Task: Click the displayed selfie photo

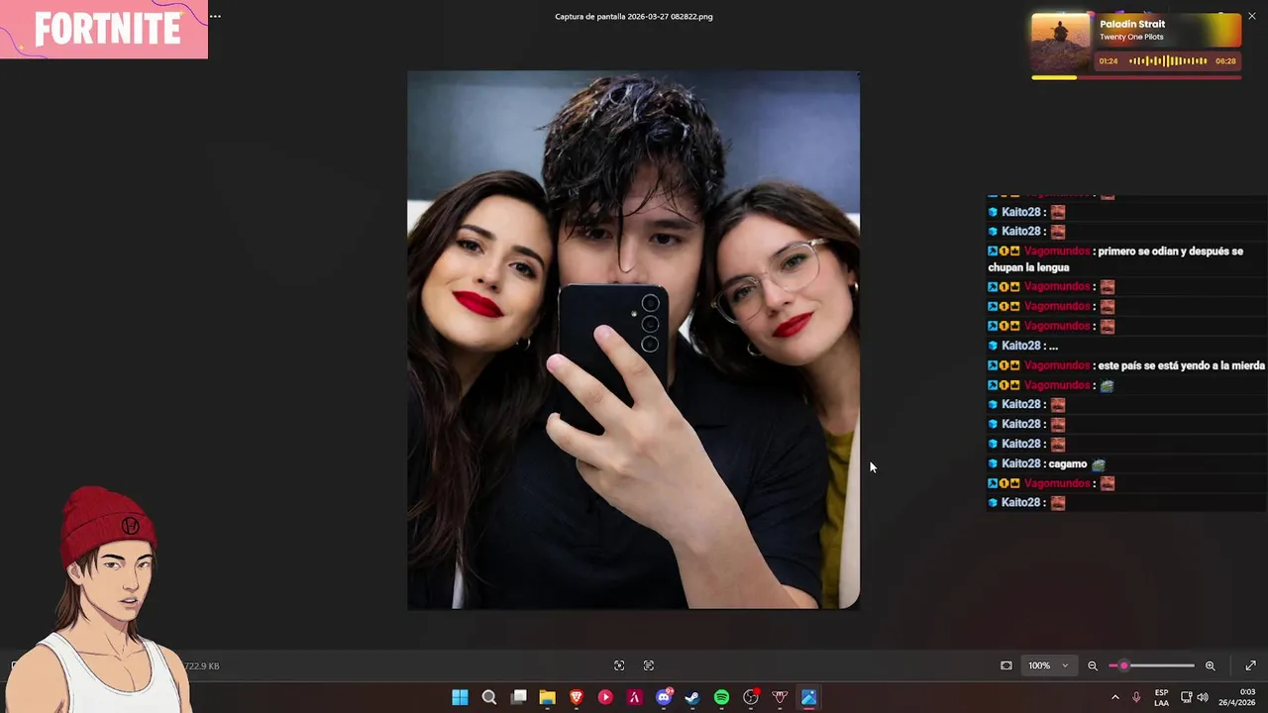Action: pos(634,340)
